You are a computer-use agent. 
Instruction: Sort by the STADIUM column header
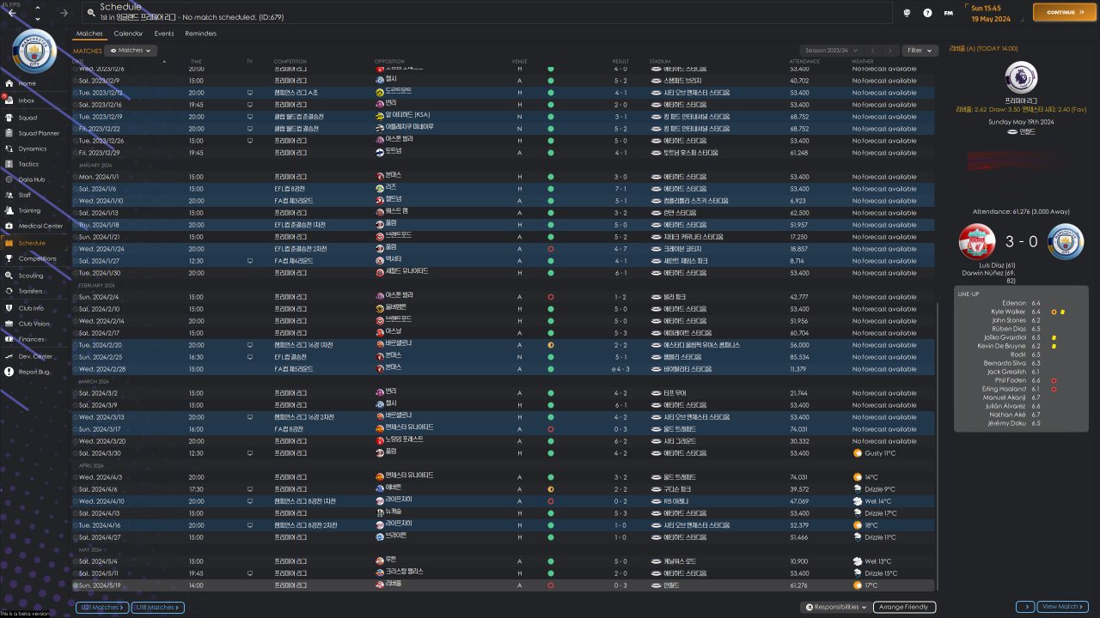[659, 62]
